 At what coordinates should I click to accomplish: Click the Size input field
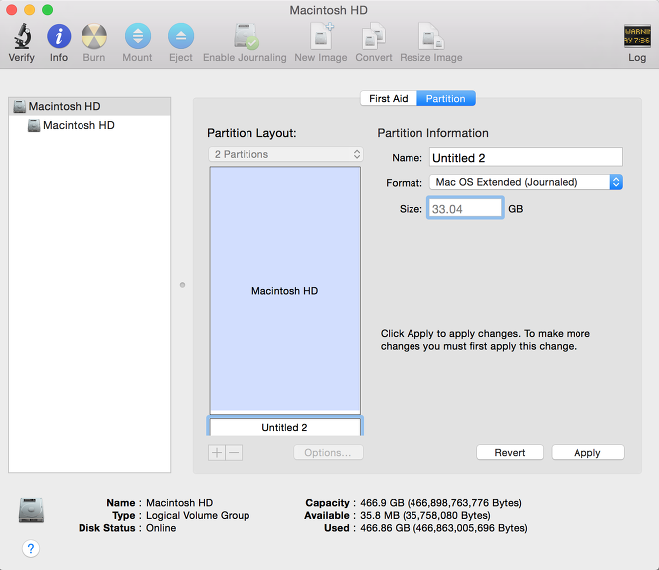tap(465, 208)
